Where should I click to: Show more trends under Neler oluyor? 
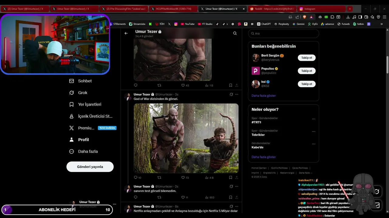pos(263,157)
